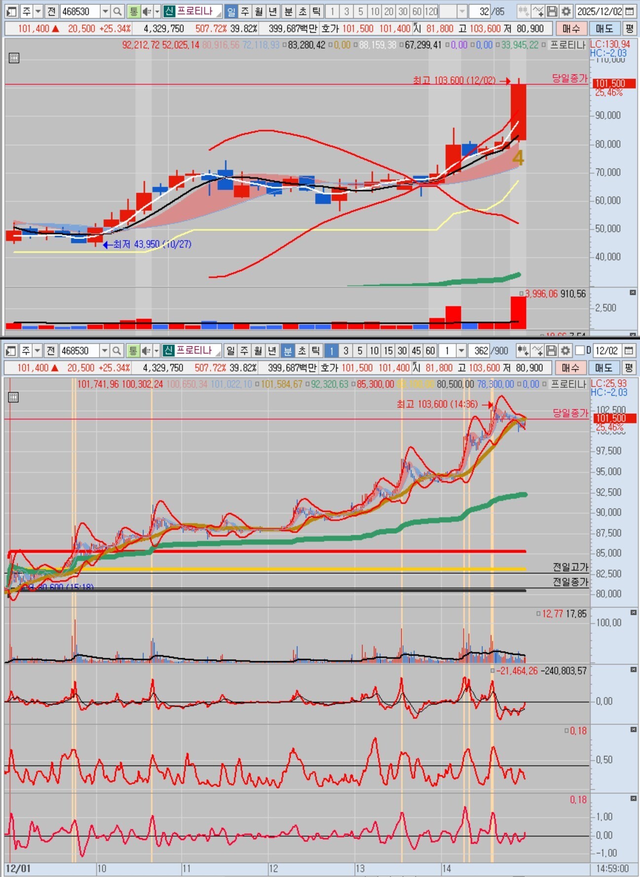Open the minute interval dropdown in lower toolbar

461,351
